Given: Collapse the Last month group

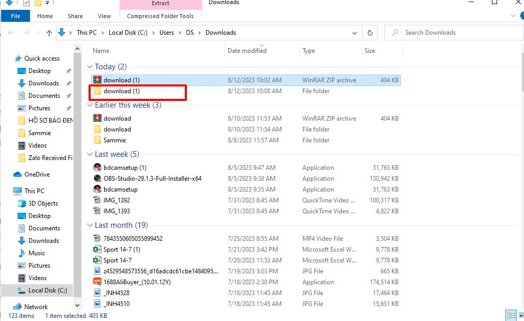Looking at the screenshot, I should click(x=90, y=225).
